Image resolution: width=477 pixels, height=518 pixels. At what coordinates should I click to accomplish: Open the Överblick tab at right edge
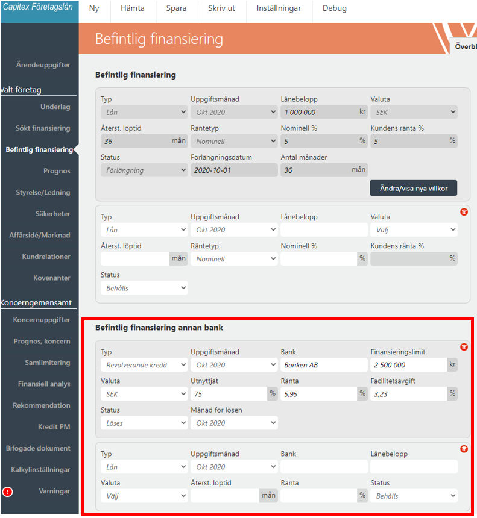464,46
